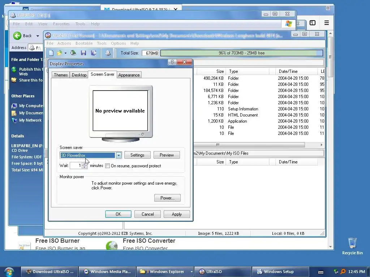Expand the Windows Explorer taskbar group arrow
Screen dimensions: 370x277
[192, 272]
